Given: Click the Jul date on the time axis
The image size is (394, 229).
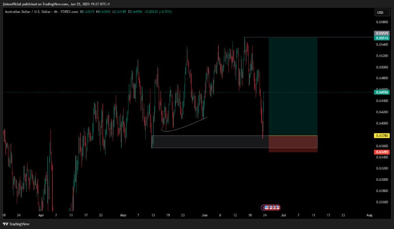Looking at the screenshot, I should (284, 215).
